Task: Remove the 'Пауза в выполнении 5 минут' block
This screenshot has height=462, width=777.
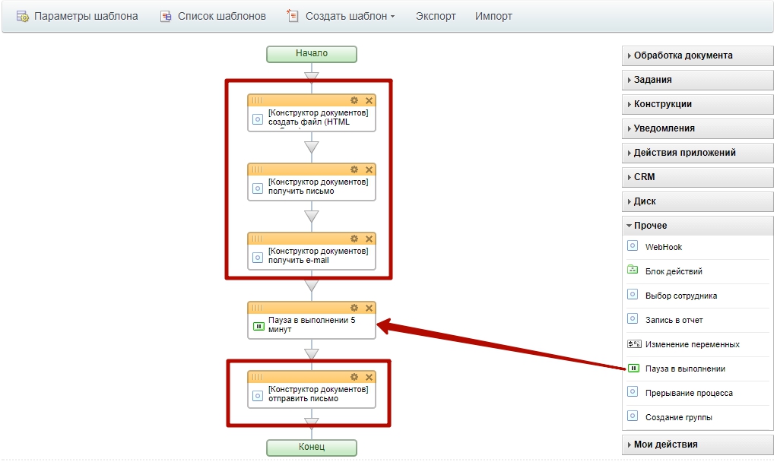Action: pos(369,308)
